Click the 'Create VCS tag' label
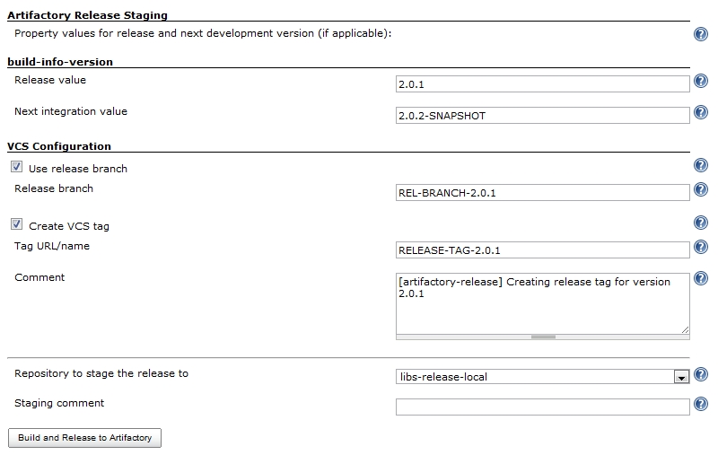The width and height of the screenshot is (718, 455). 69,226
